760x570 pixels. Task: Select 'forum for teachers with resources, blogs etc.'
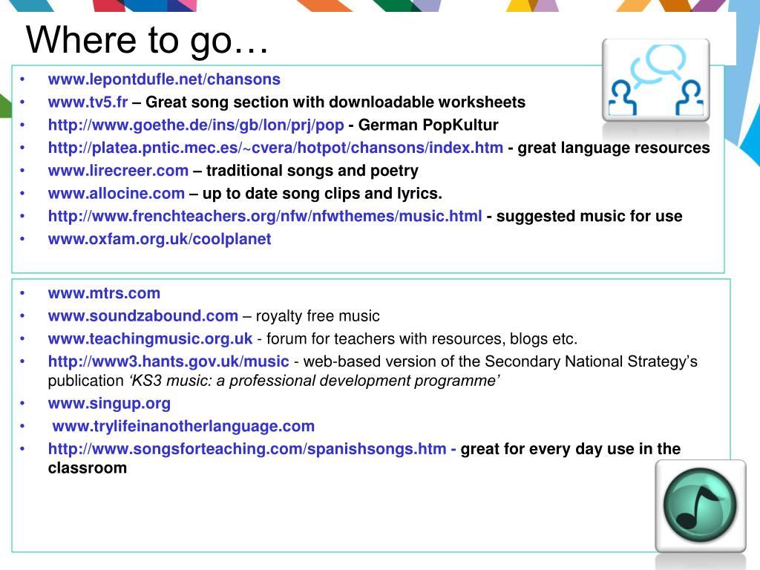pyautogui.click(x=422, y=338)
